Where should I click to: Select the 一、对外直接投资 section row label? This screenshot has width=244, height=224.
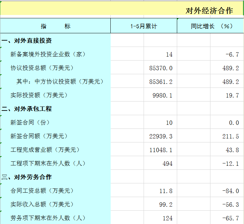[x=27, y=41]
